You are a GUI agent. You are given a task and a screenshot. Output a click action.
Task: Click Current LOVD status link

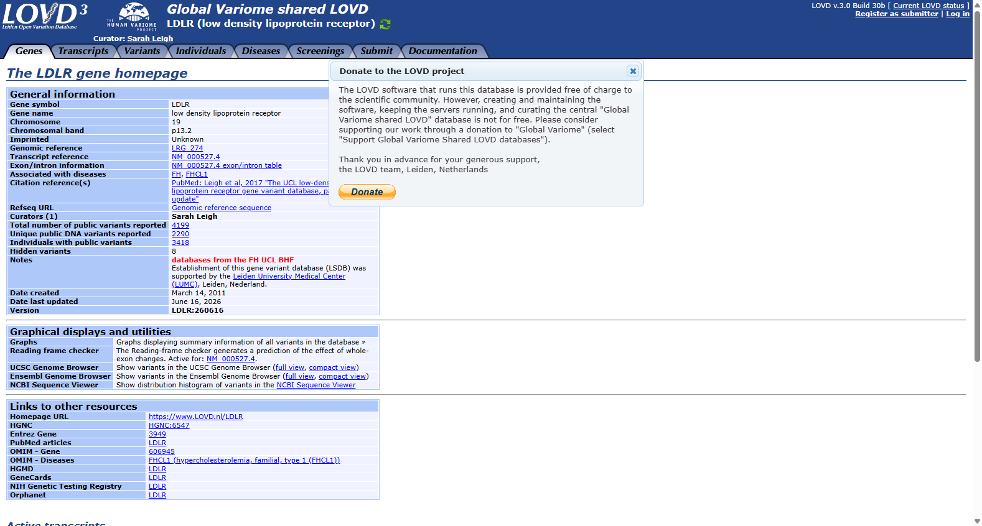[x=928, y=6]
